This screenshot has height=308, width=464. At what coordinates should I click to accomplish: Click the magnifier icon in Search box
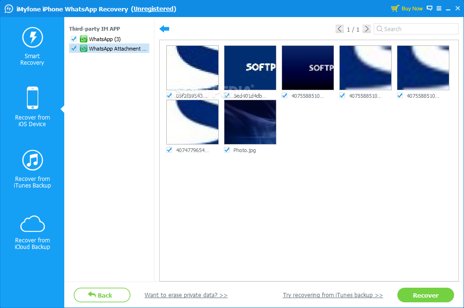coord(379,29)
